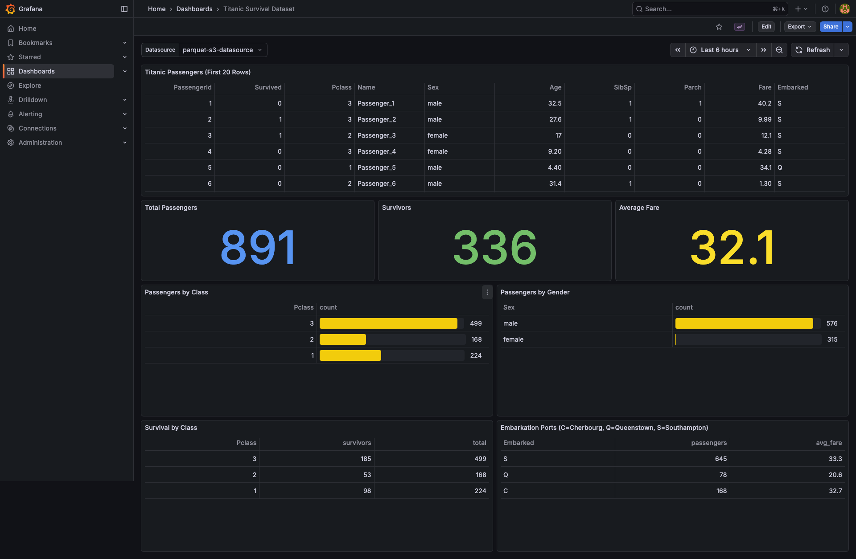Expand the Starred section chevron
The height and width of the screenshot is (559, 856).
(125, 57)
